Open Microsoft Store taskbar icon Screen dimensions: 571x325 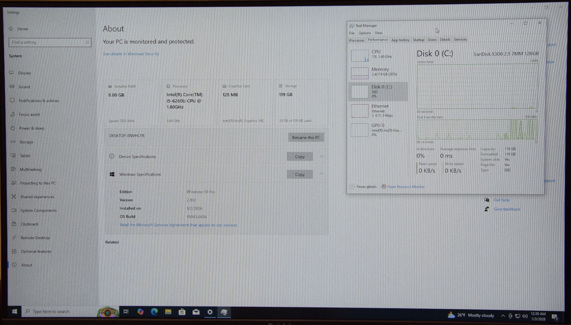coord(182,312)
